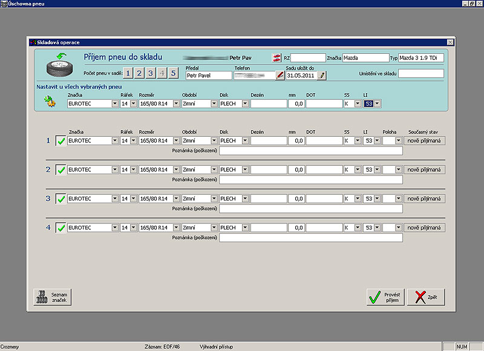Open Období dropdown in the set-all row
The image size is (484, 351).
[214, 103]
